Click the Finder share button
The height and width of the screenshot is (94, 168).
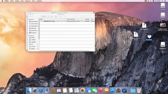coord(61,16)
